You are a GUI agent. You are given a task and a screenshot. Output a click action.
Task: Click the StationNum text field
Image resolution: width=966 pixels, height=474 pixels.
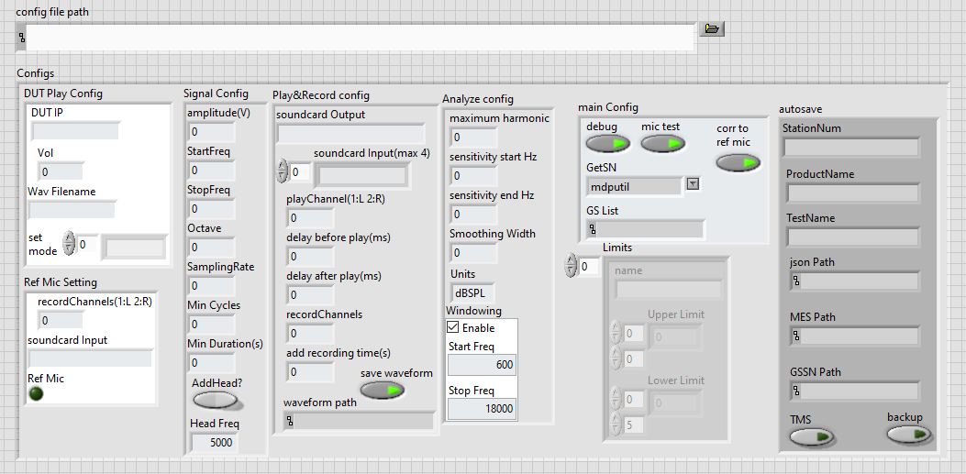(x=850, y=148)
